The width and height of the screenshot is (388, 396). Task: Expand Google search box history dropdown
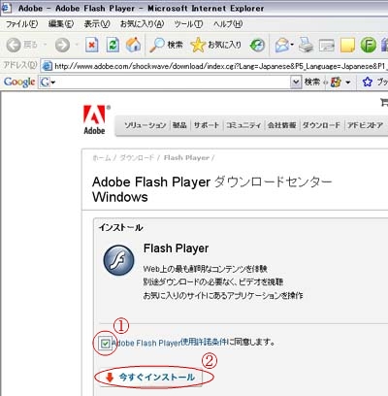tap(296, 82)
